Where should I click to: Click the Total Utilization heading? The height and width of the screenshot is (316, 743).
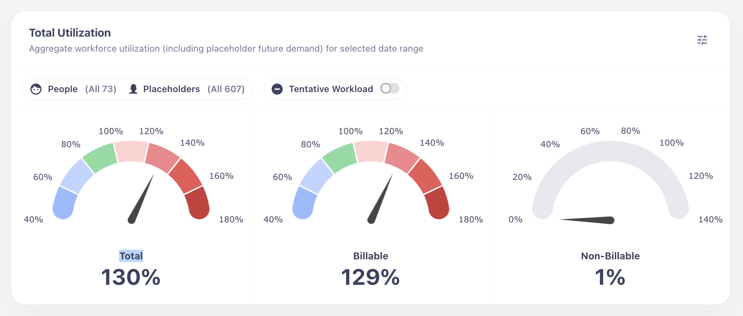click(x=70, y=33)
